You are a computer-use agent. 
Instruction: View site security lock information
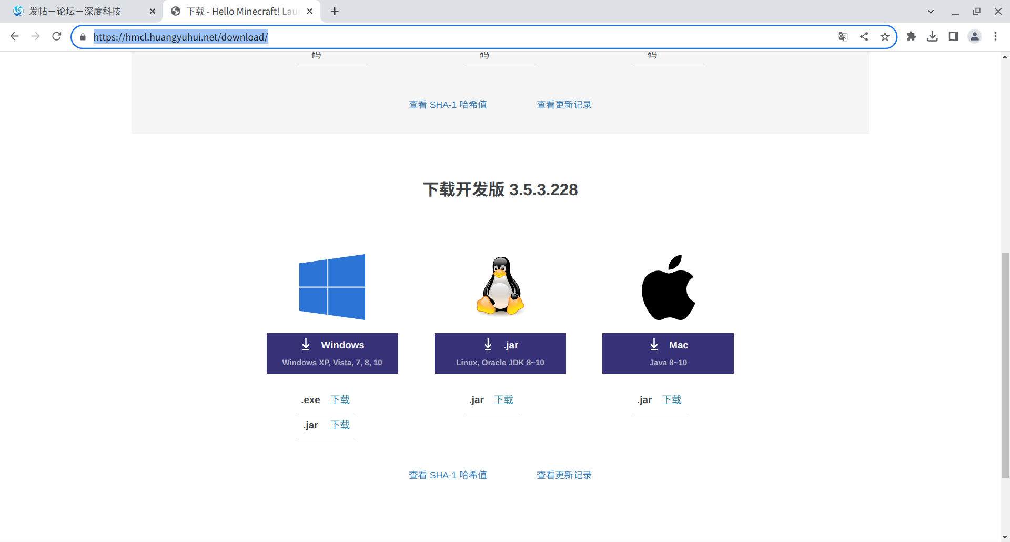(83, 37)
